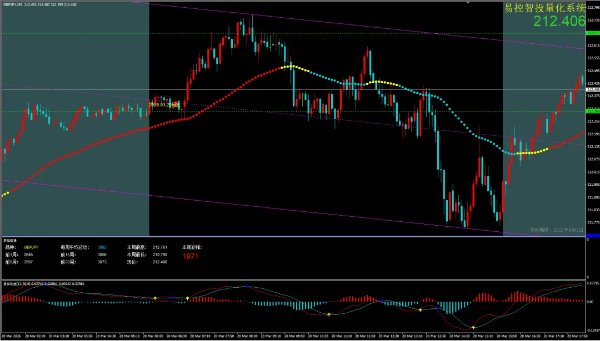Click the yellow 'GBPJPY' symbol value in the data panel
The width and height of the screenshot is (600, 341).
pos(31,247)
